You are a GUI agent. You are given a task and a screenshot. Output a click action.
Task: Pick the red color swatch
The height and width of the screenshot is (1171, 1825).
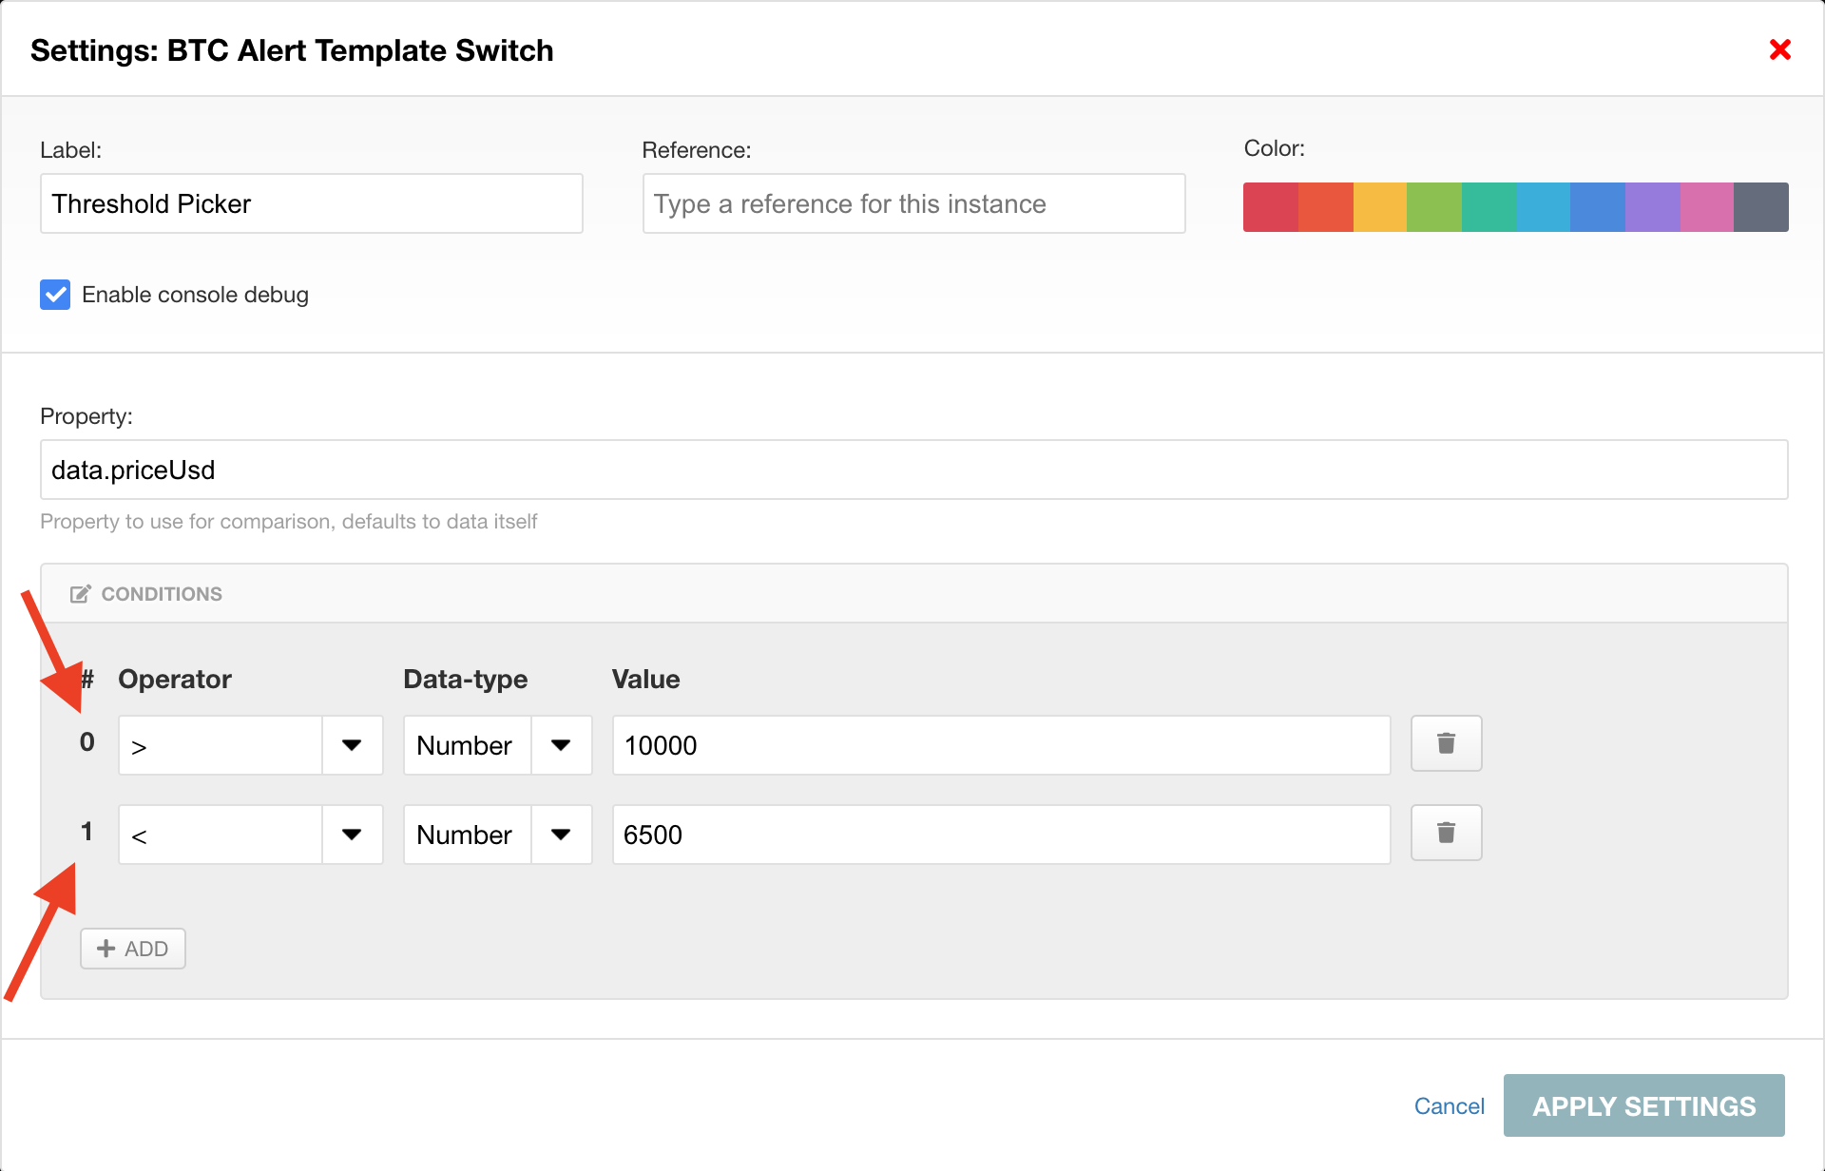[x=1270, y=207]
